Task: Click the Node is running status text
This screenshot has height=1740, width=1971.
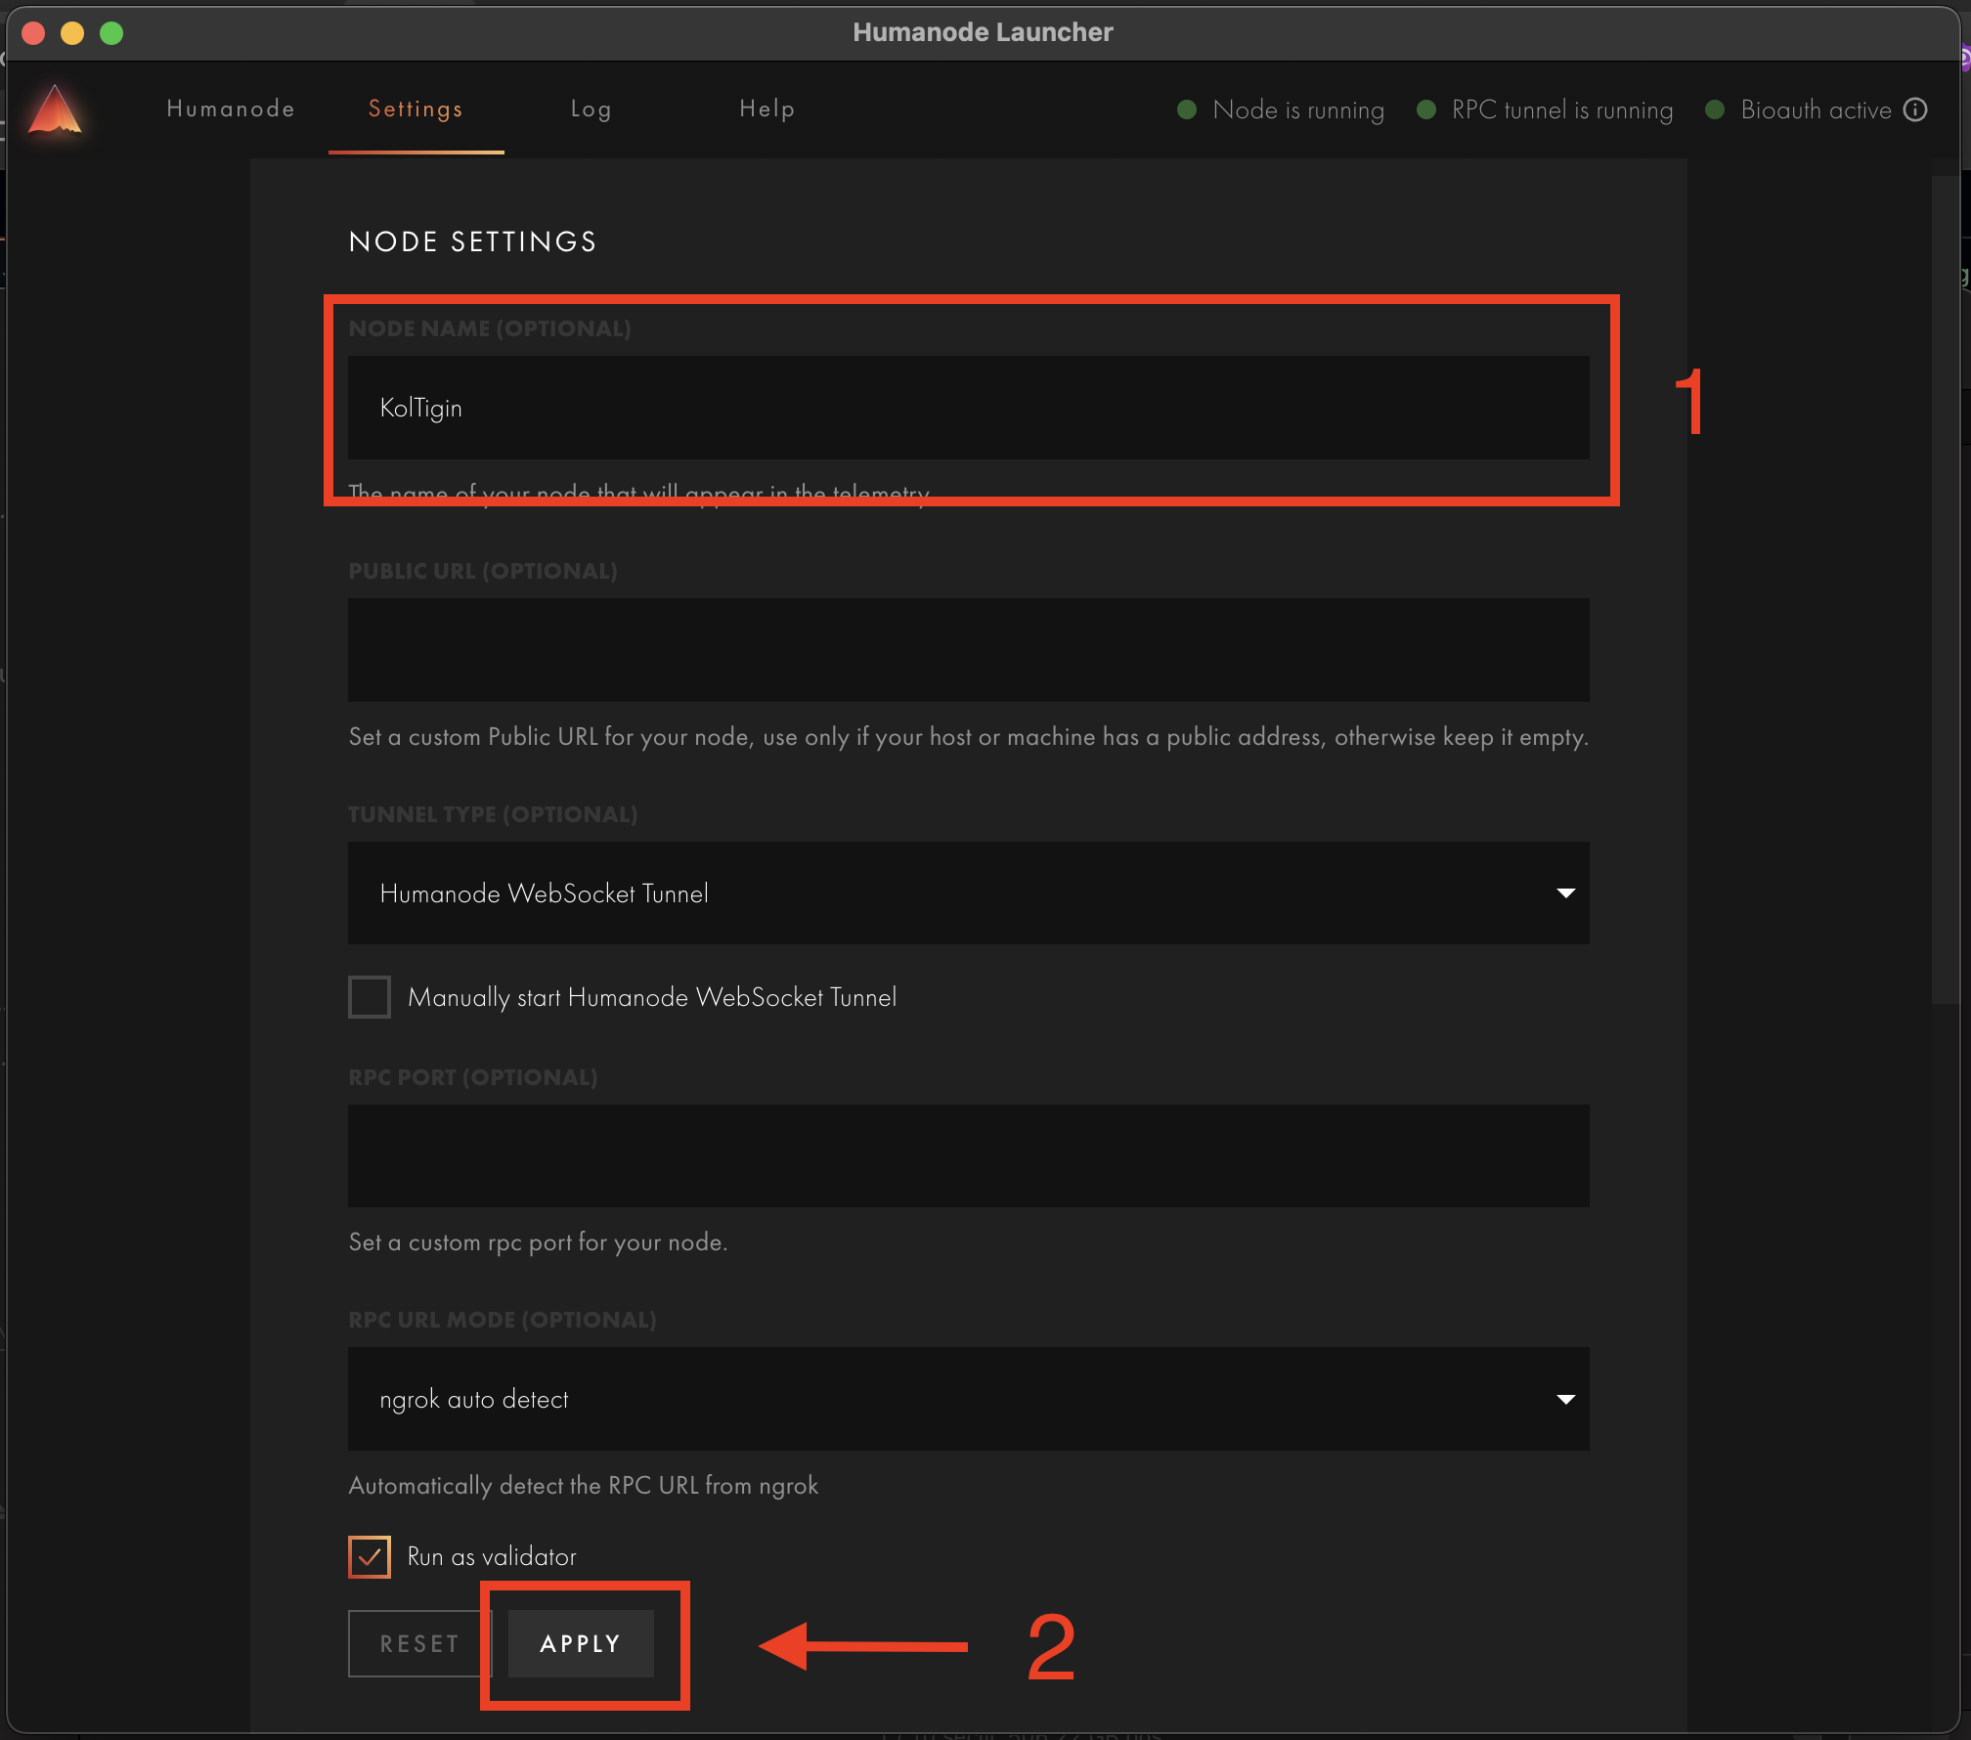Action: pos(1298,109)
